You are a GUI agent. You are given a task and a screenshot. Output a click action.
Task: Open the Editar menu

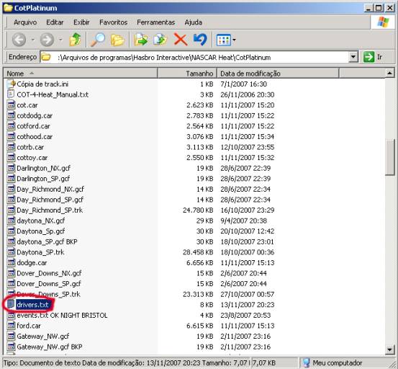[x=55, y=22]
